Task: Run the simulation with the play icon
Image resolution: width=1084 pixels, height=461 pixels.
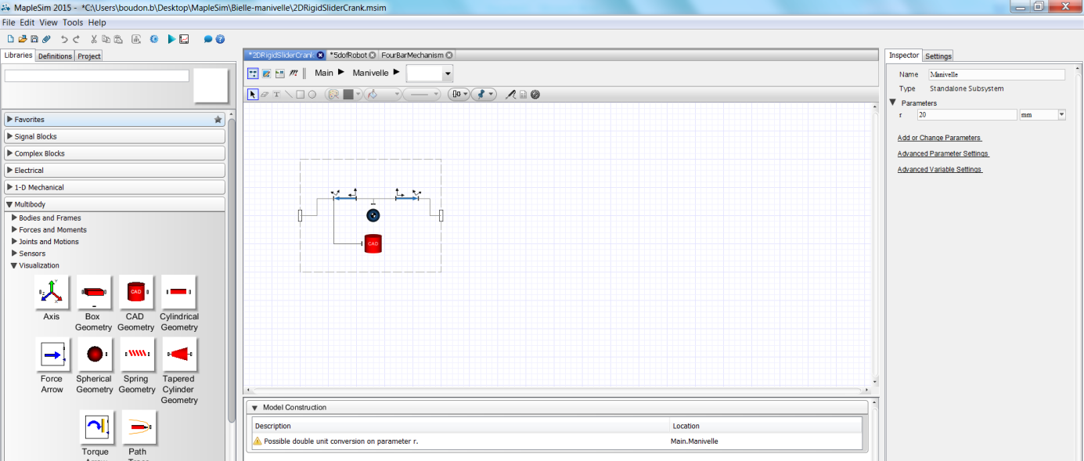Action: (x=171, y=39)
